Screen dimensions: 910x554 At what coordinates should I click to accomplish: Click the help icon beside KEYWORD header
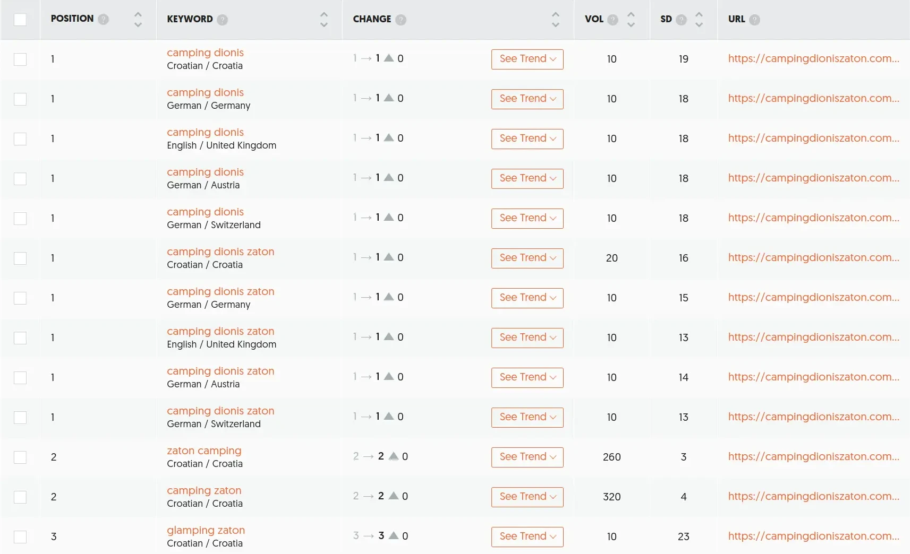tap(223, 20)
